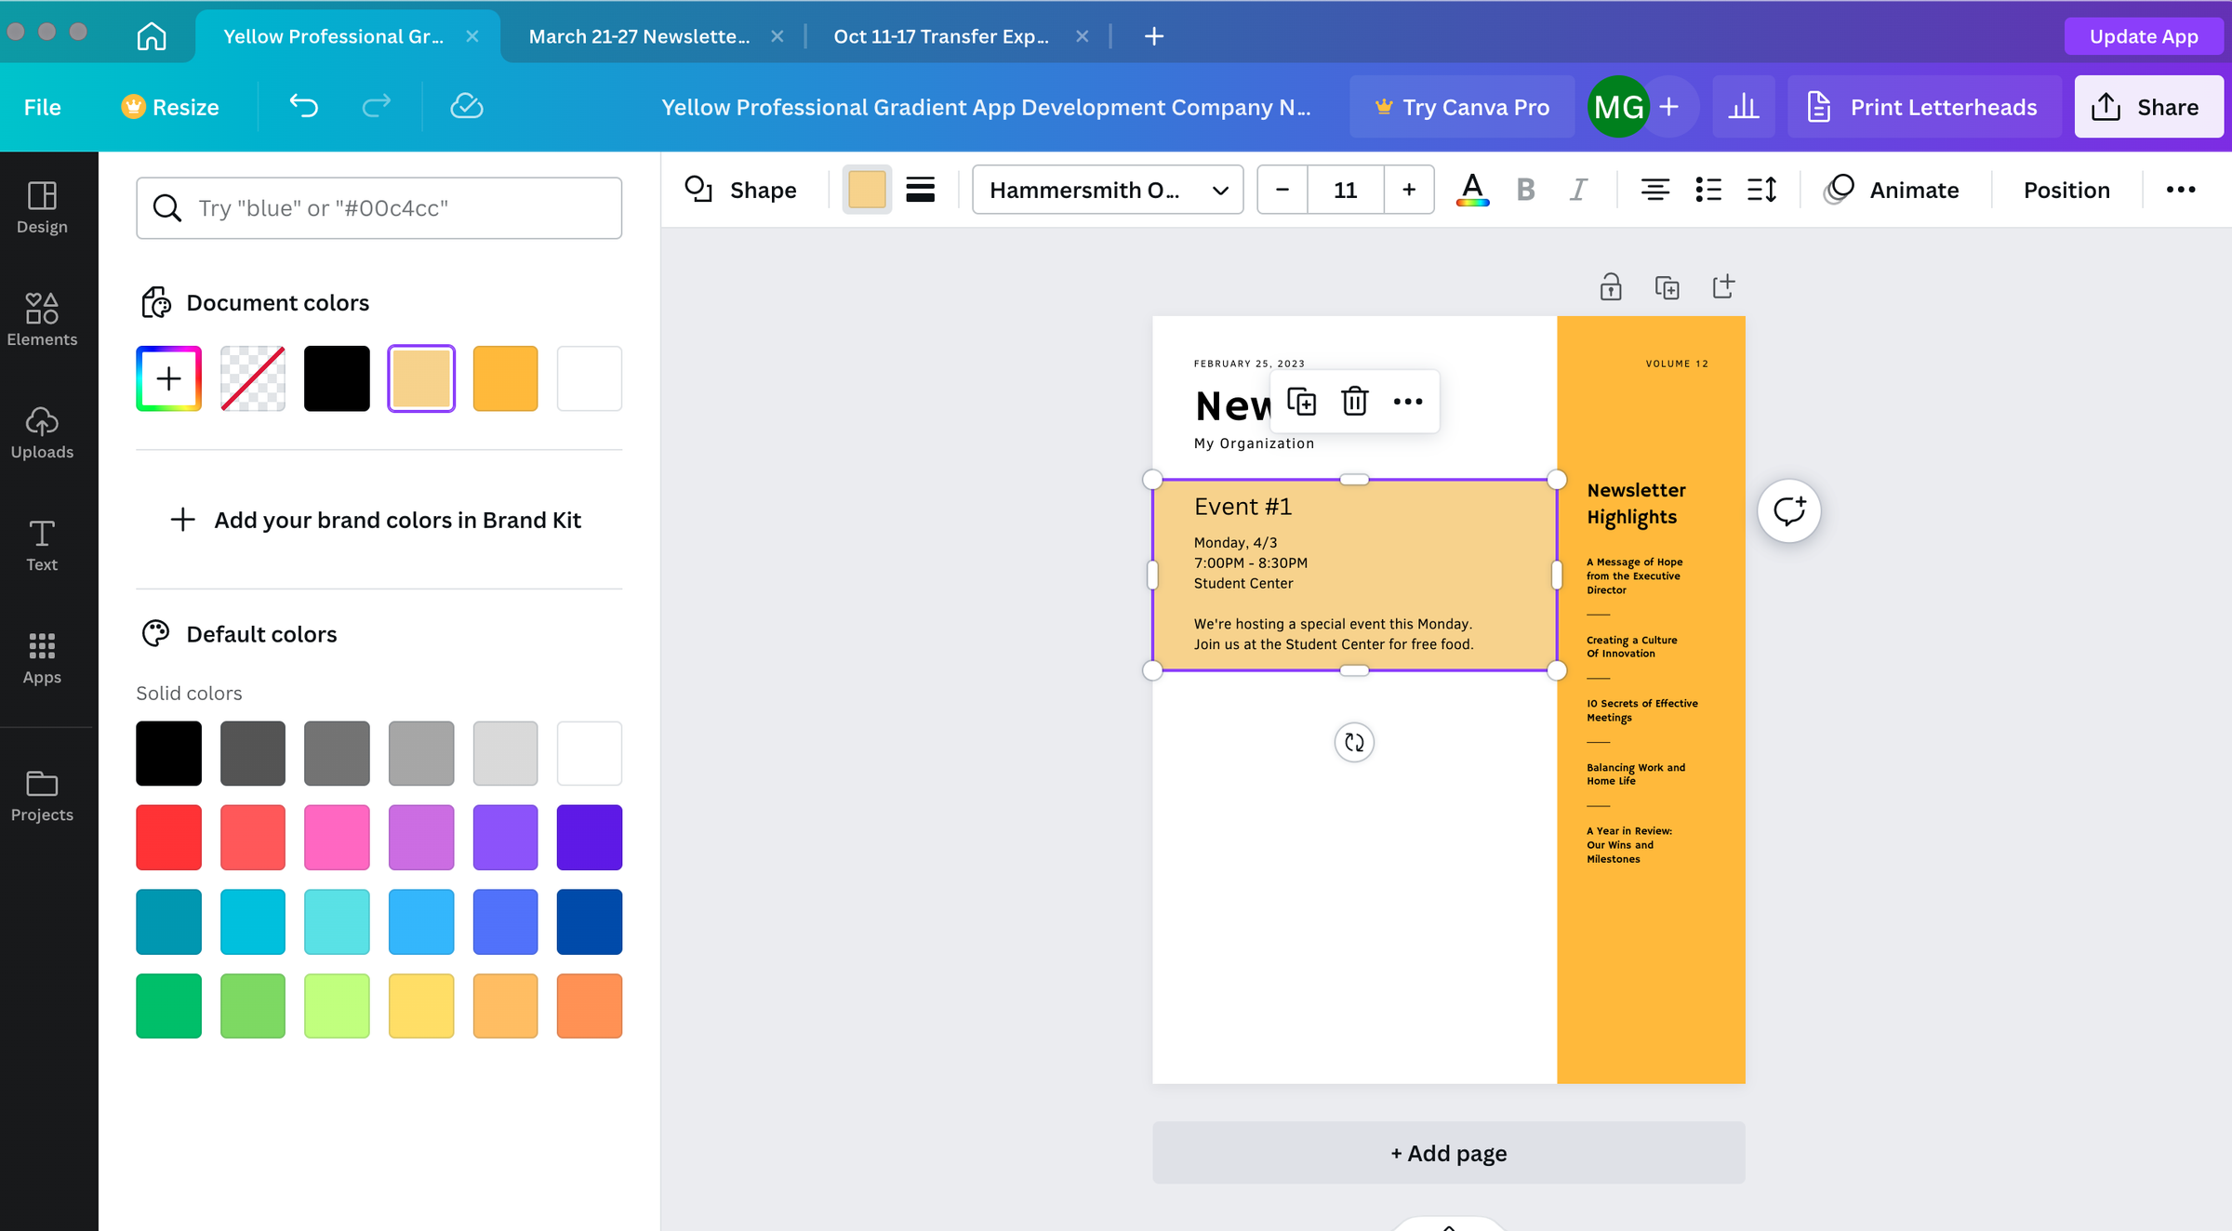The image size is (2232, 1231).
Task: Expand the floating toolbar more options menu
Action: pyautogui.click(x=1407, y=401)
